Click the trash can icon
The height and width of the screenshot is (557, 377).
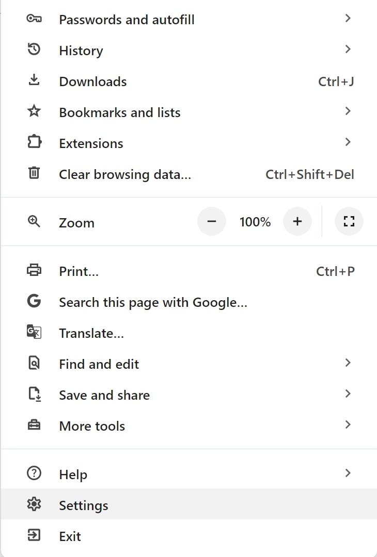pyautogui.click(x=34, y=173)
